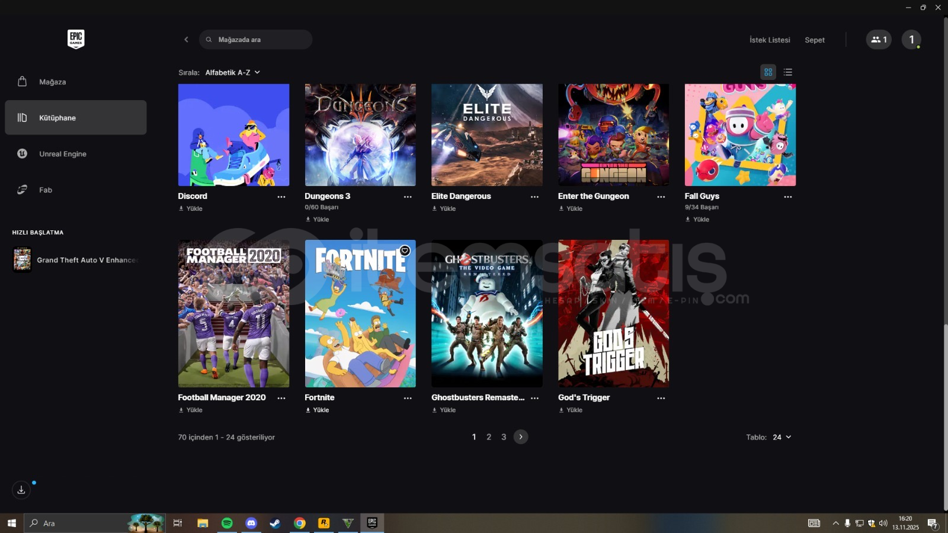This screenshot has height=533, width=948.
Task: Go back with the left arrow
Action: [x=186, y=40]
